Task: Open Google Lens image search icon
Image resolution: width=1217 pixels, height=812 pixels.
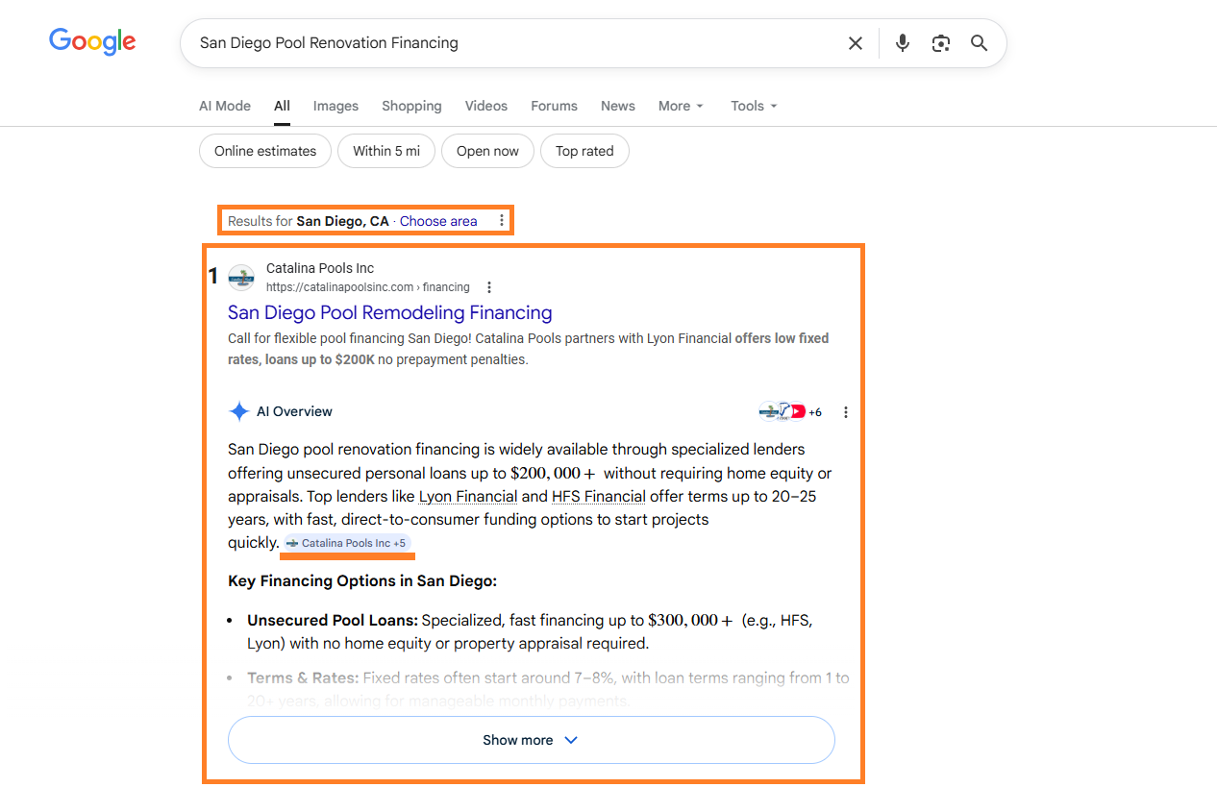Action: pyautogui.click(x=941, y=43)
